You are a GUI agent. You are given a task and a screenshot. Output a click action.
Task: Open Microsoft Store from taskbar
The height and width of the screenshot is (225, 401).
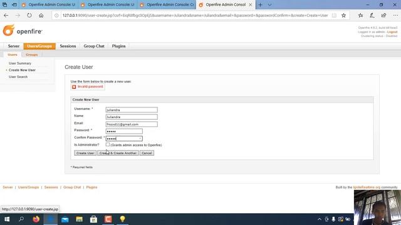click(93, 219)
